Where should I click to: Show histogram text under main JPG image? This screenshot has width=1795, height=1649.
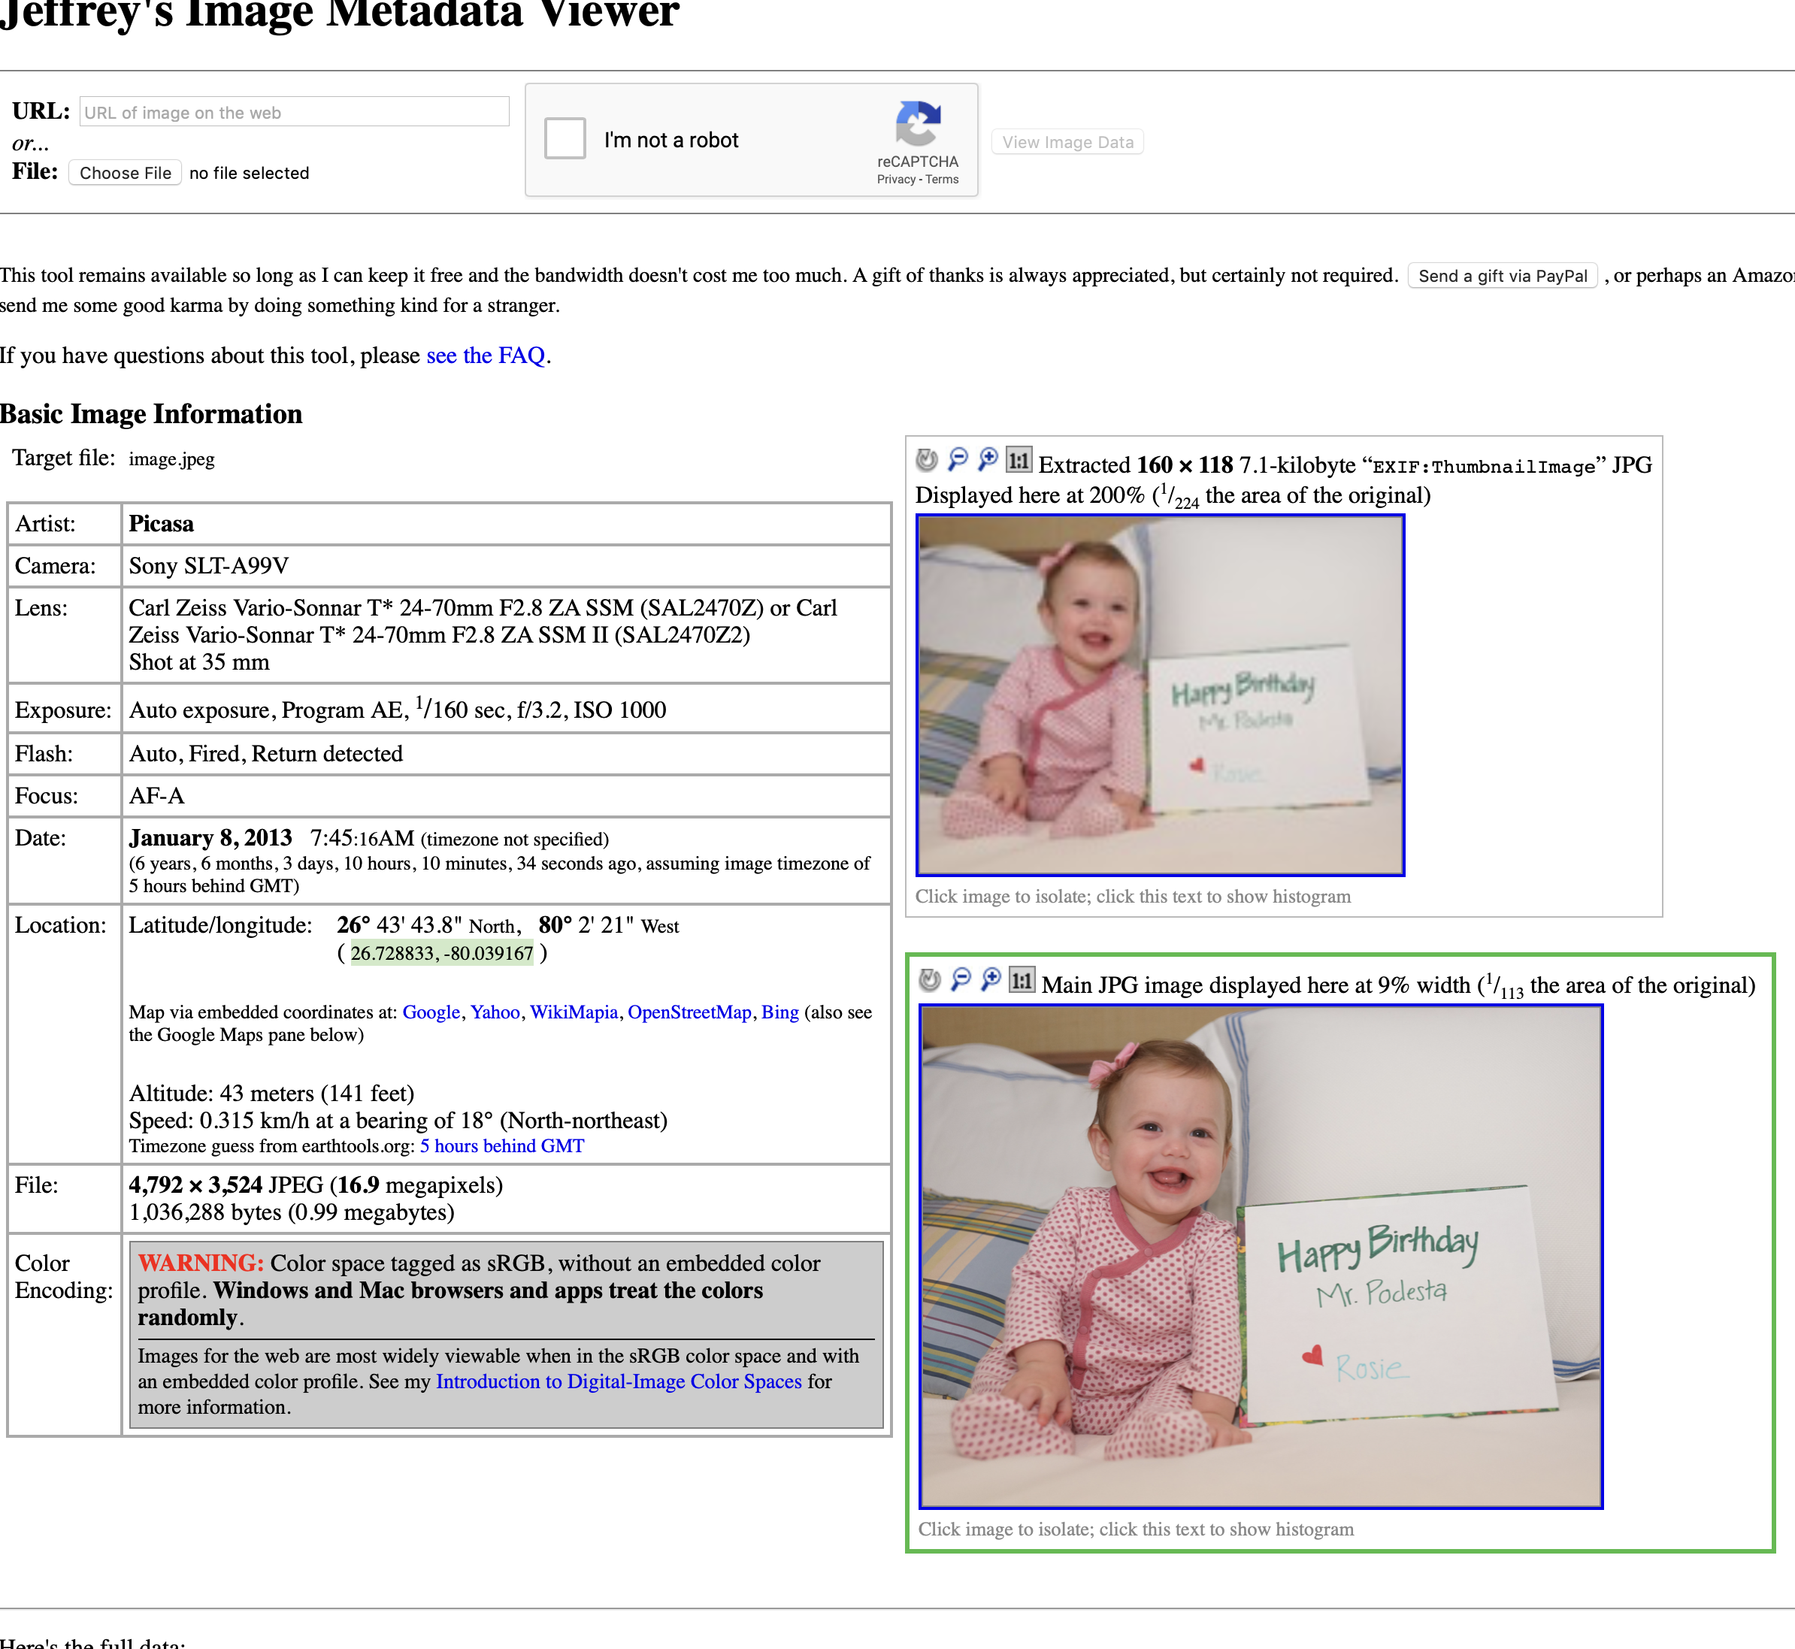(1135, 1529)
